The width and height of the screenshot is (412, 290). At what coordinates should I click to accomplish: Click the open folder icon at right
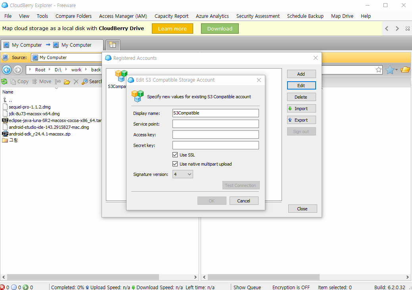405,70
